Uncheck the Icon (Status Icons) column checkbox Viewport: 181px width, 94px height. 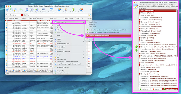(x=140, y=11)
